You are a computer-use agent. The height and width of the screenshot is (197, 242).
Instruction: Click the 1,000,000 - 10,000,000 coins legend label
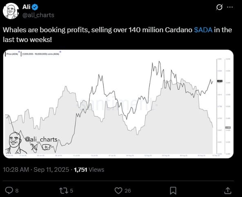tap(40, 54)
